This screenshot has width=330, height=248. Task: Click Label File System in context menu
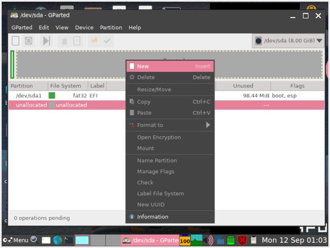[x=170, y=193]
